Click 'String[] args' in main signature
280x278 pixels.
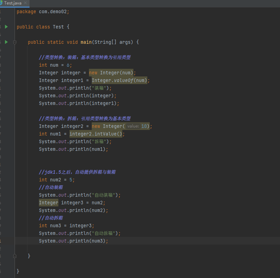coord(113,42)
